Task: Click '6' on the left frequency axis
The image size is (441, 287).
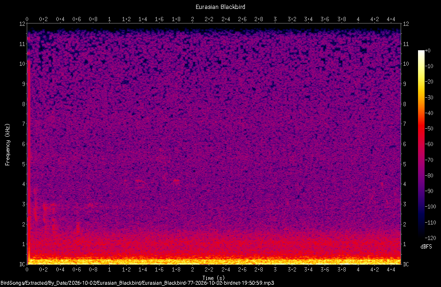Action: (x=23, y=144)
